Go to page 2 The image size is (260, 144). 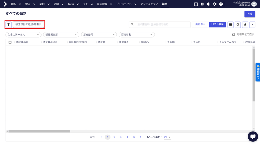click(x=114, y=137)
